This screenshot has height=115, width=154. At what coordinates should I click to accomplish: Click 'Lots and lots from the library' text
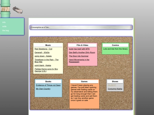pyautogui.click(x=116, y=49)
